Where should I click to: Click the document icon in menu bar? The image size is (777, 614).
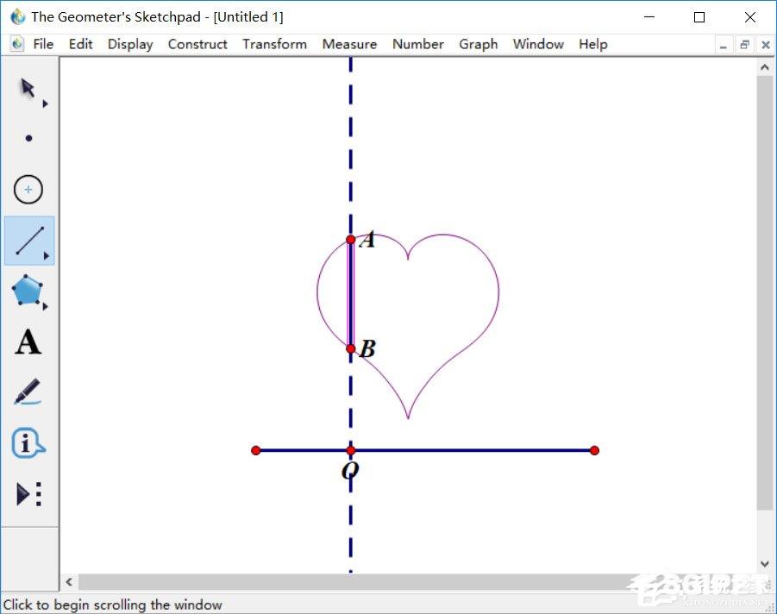[17, 44]
